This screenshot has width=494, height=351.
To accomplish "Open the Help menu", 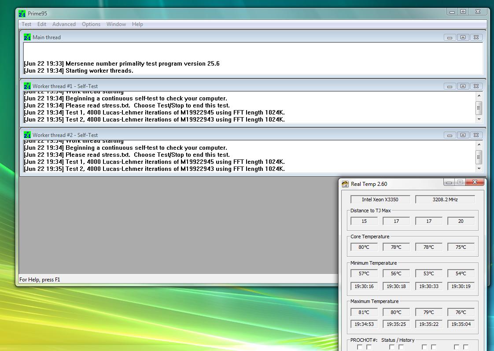I will pos(137,24).
